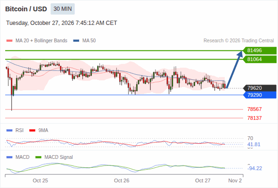Image resolution: width=278 pixels, height=188 pixels.
Task: Click the RSI blue legend swatch
Action: 9,131
